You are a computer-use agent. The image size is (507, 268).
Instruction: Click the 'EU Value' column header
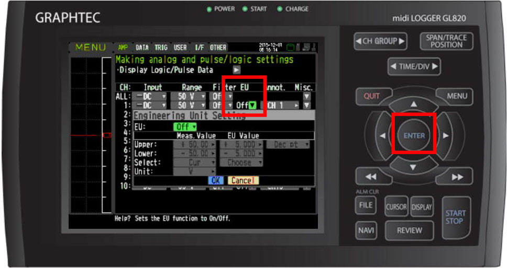tap(243, 136)
